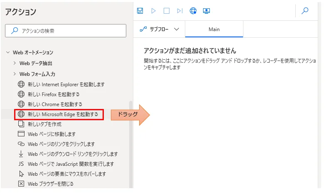329x194 pixels.
Task: Click the Save flow icon
Action: pyautogui.click(x=140, y=11)
